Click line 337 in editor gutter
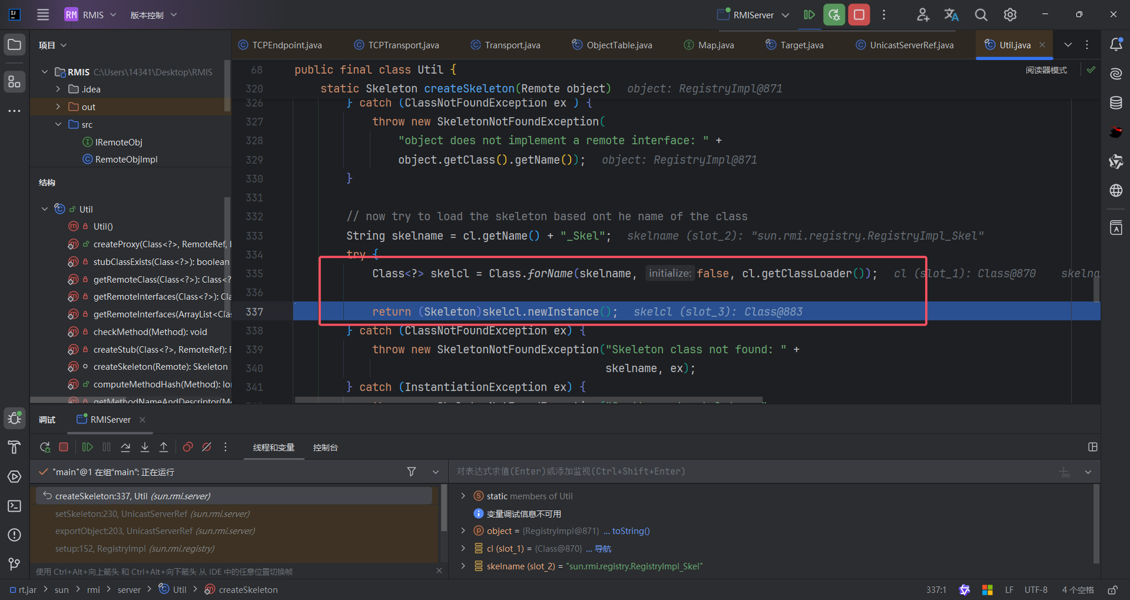The height and width of the screenshot is (600, 1130). click(x=254, y=311)
